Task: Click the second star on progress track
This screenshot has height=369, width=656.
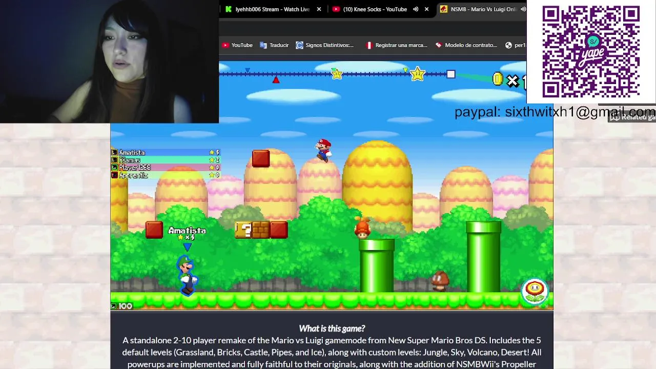Action: pyautogui.click(x=418, y=74)
